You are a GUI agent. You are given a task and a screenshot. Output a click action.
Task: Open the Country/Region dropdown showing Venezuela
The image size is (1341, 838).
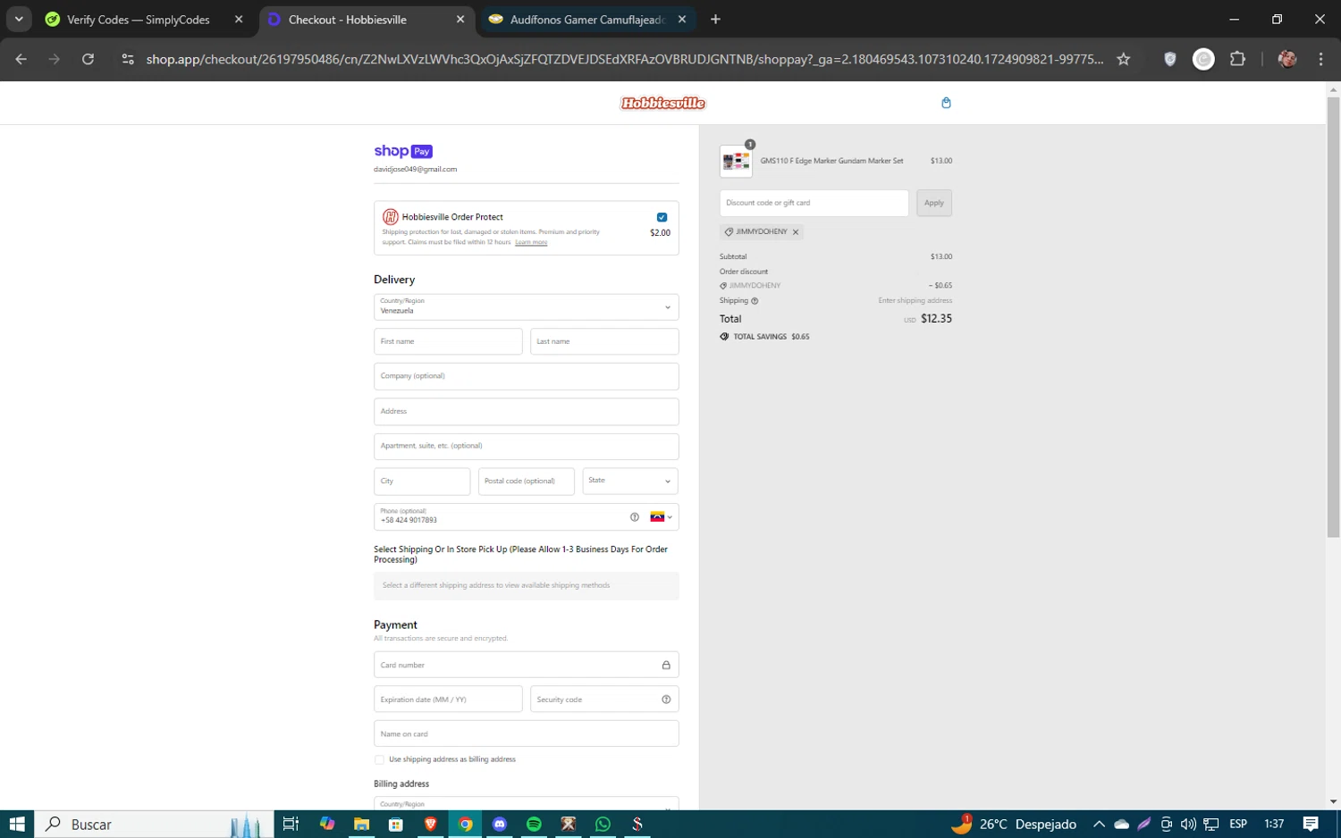526,306
